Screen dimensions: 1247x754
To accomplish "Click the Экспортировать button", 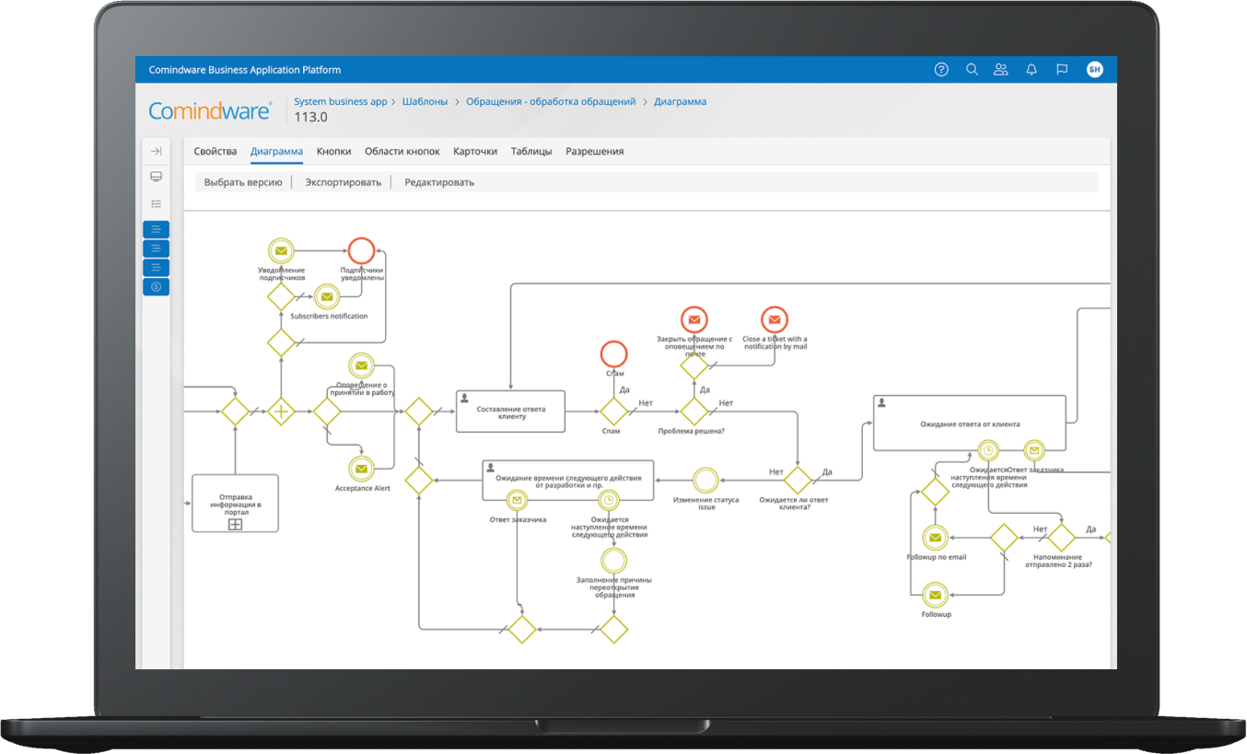I will pyautogui.click(x=343, y=182).
